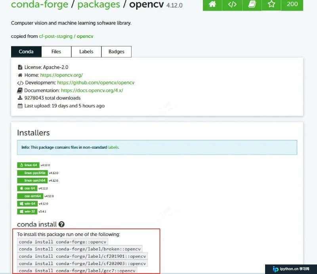Click the label/cf201901 install command
317x274 pixels.
[x=82, y=256]
